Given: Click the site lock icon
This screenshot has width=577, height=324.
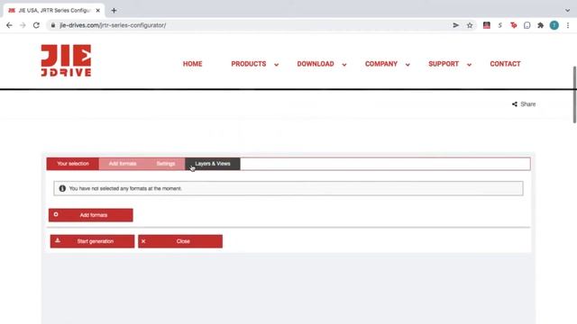Looking at the screenshot, I should point(53,25).
